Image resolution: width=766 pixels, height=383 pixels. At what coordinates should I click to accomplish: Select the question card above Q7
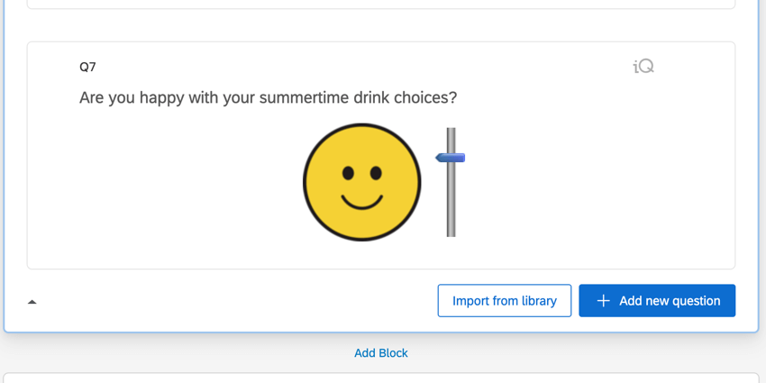tap(381, 4)
